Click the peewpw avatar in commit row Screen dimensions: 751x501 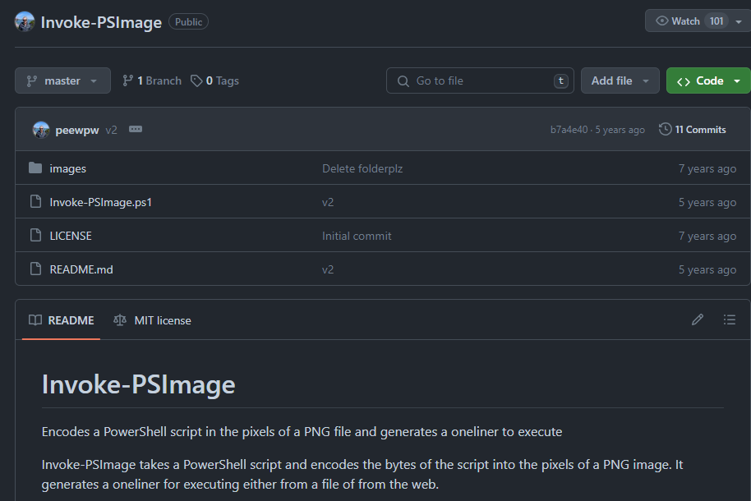[41, 130]
